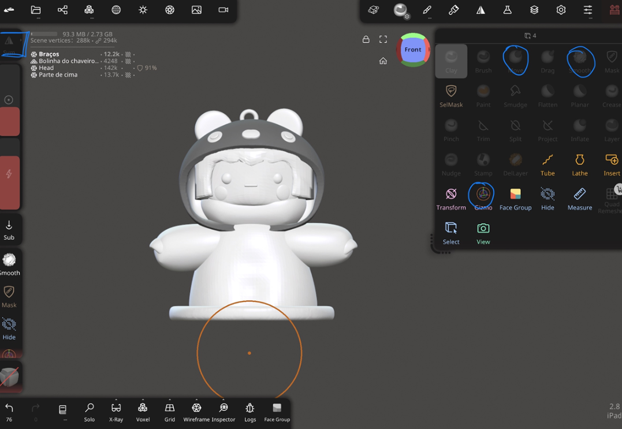This screenshot has height=429, width=622.
Task: Pick the Select tool
Action: tap(451, 233)
